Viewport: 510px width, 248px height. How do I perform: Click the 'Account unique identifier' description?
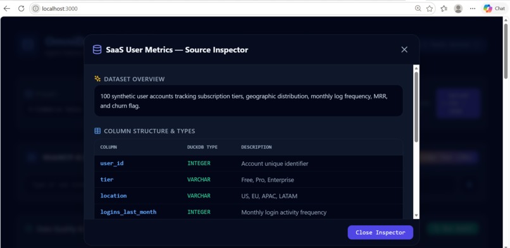tap(275, 163)
